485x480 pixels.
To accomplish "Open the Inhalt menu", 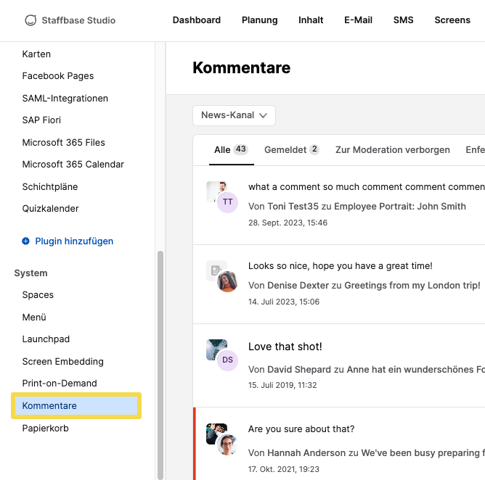I will click(x=311, y=20).
